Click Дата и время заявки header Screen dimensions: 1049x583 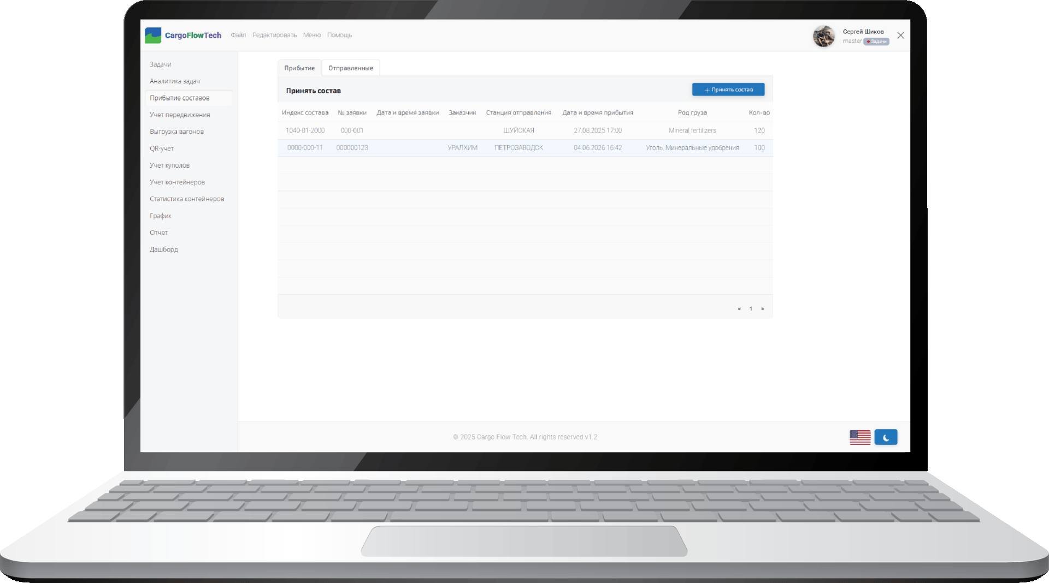click(x=408, y=113)
